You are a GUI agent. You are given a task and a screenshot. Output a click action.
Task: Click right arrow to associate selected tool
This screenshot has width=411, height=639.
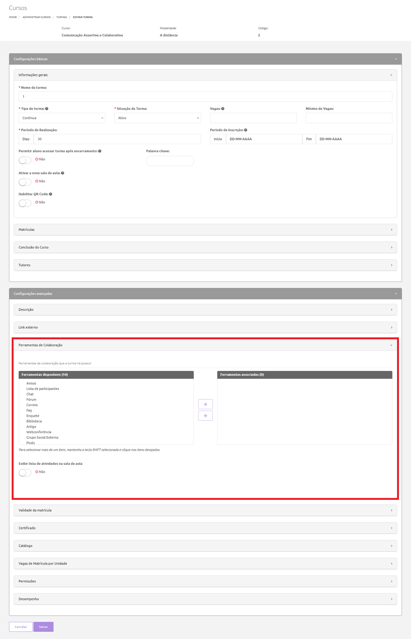205,404
